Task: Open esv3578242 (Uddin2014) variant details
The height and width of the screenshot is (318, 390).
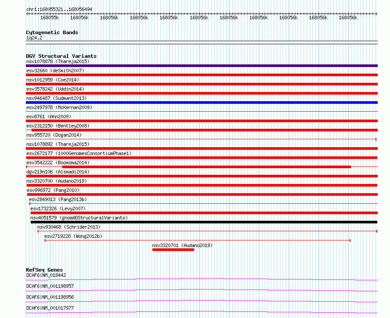Action: point(55,89)
